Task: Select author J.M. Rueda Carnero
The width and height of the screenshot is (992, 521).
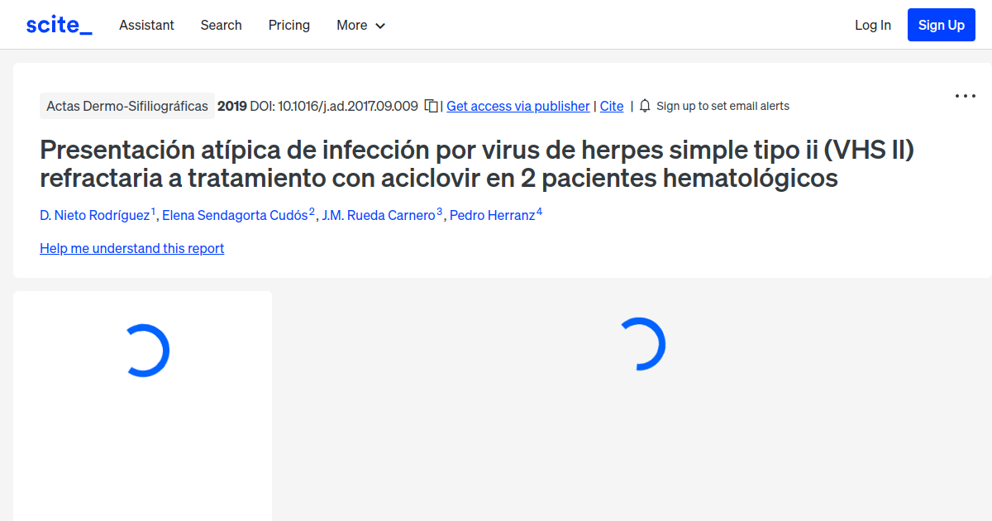Action: click(378, 215)
